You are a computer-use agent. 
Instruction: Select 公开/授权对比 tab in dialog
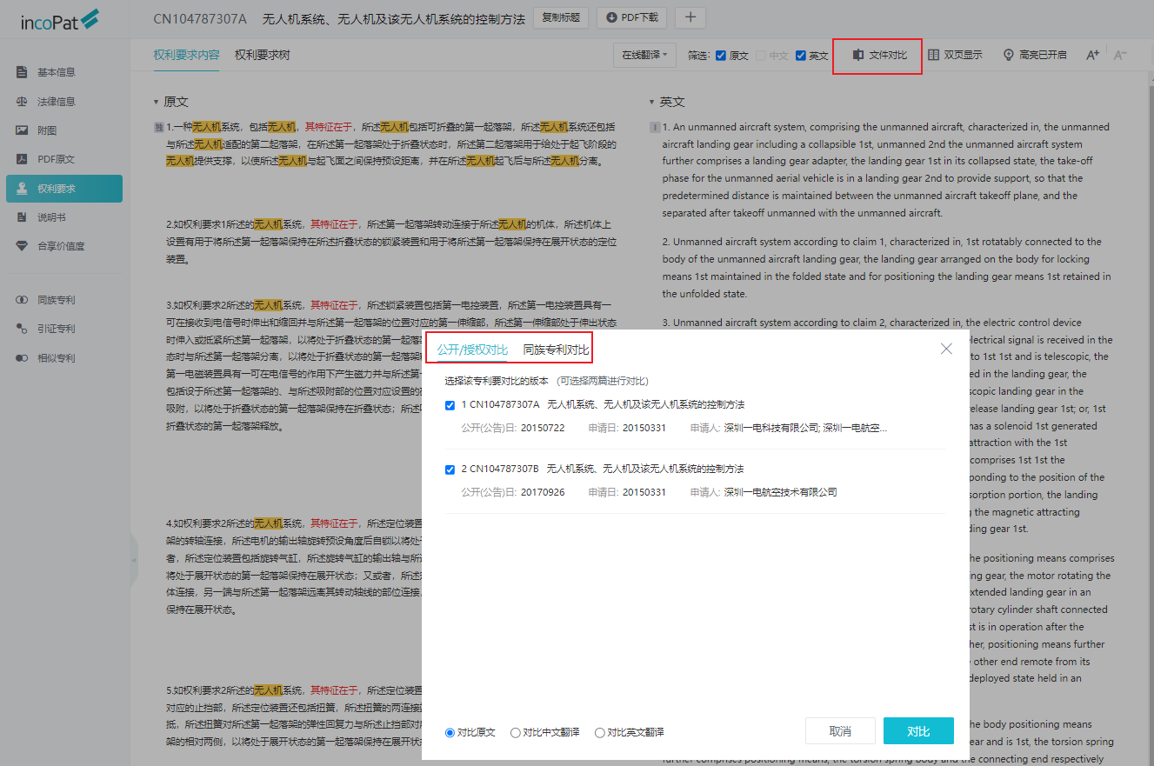coord(472,350)
